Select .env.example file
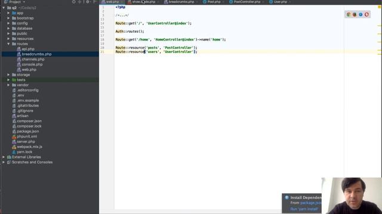 28,100
